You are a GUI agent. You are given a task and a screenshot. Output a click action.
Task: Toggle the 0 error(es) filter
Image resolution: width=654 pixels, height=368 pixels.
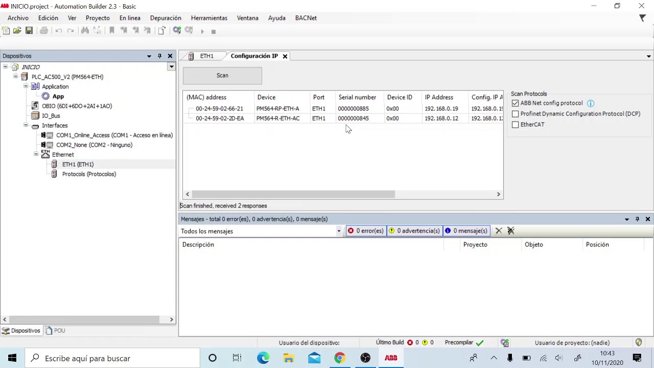pyautogui.click(x=366, y=231)
